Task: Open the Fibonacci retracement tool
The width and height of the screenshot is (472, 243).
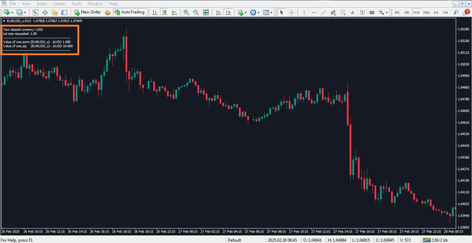Action: click(x=343, y=12)
